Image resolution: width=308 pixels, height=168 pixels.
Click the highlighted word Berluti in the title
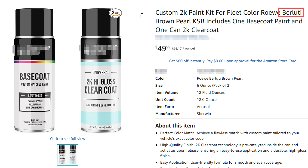(x=292, y=13)
